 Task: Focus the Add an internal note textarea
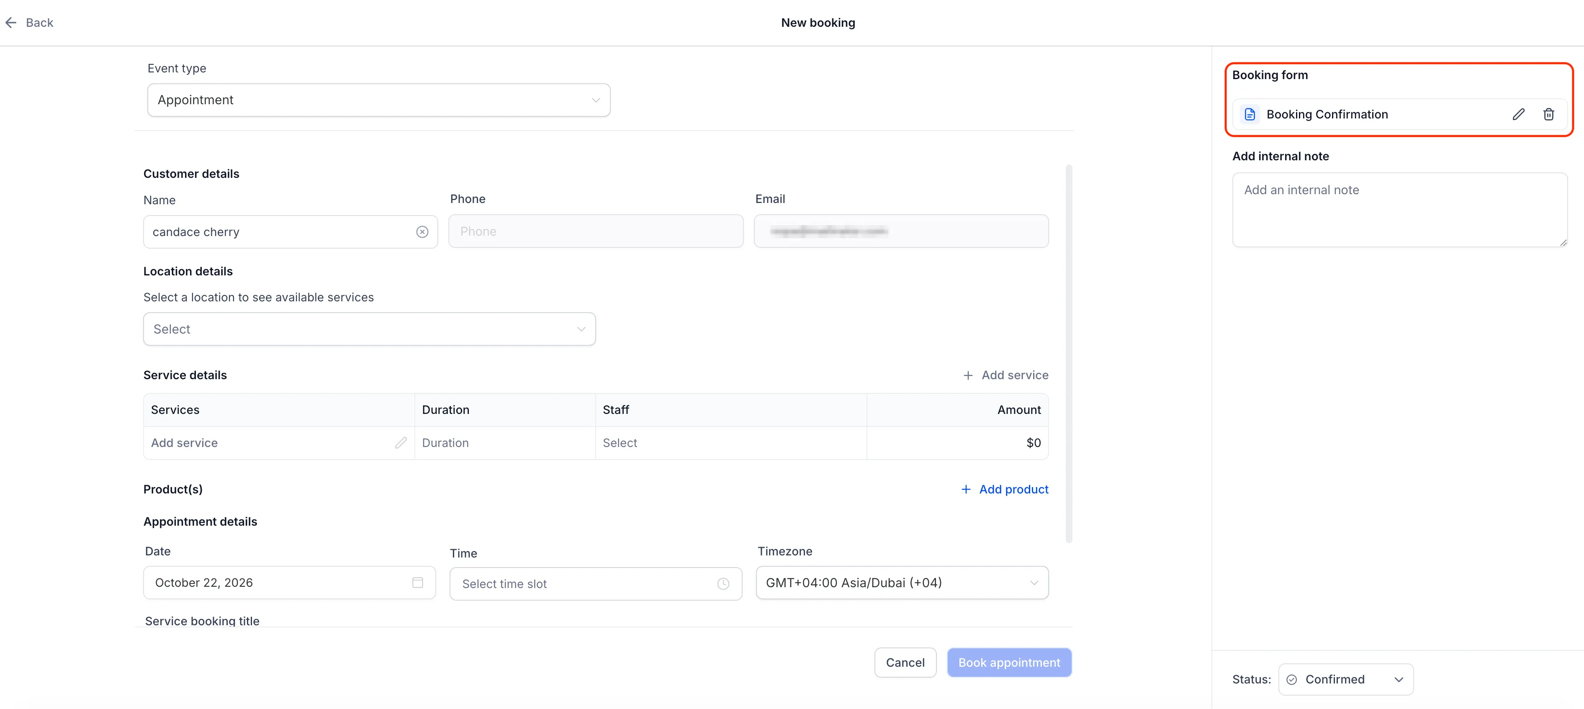click(1399, 210)
